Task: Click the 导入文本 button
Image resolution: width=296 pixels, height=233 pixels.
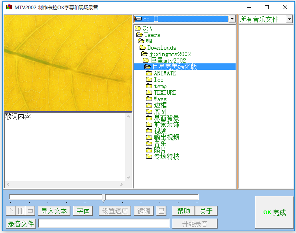Action: pos(54,211)
